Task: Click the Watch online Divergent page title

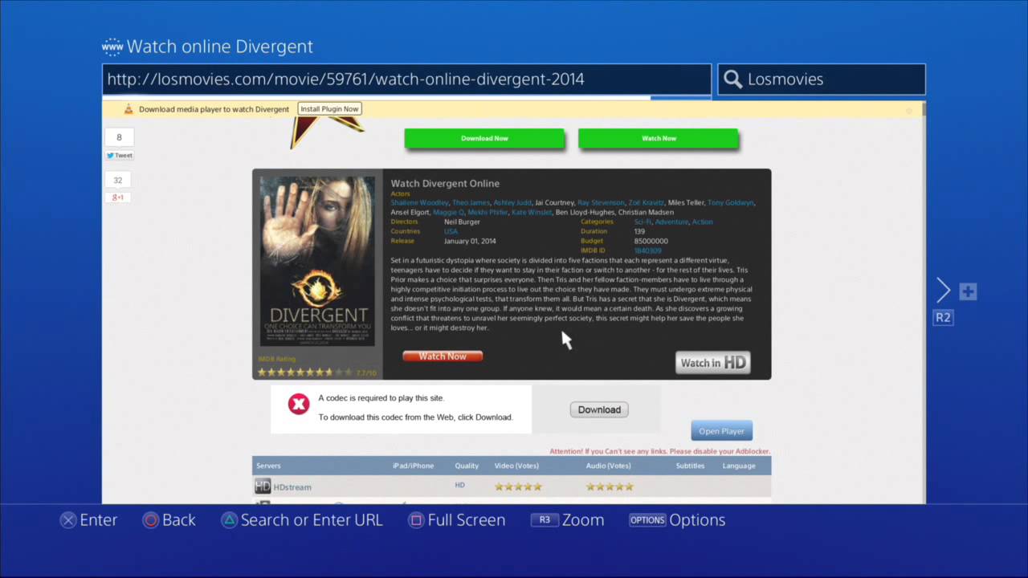Action: coord(220,47)
